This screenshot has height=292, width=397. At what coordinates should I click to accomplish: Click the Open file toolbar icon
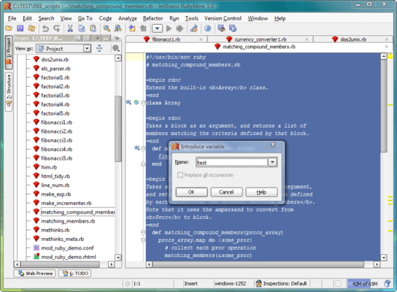pos(9,28)
